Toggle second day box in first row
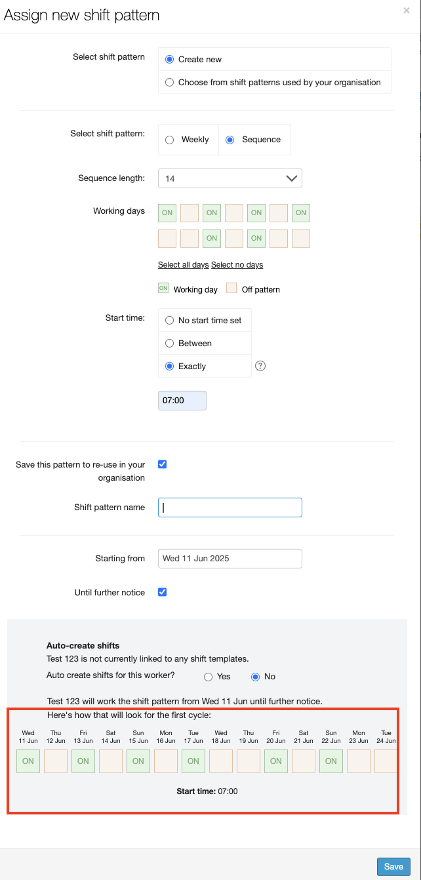The width and height of the screenshot is (421, 880). (x=190, y=212)
